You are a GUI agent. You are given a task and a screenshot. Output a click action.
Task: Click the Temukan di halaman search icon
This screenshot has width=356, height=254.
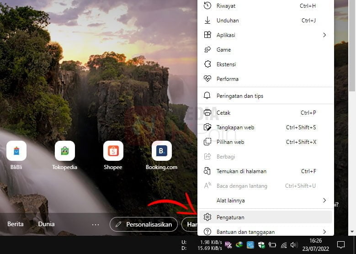click(x=207, y=171)
